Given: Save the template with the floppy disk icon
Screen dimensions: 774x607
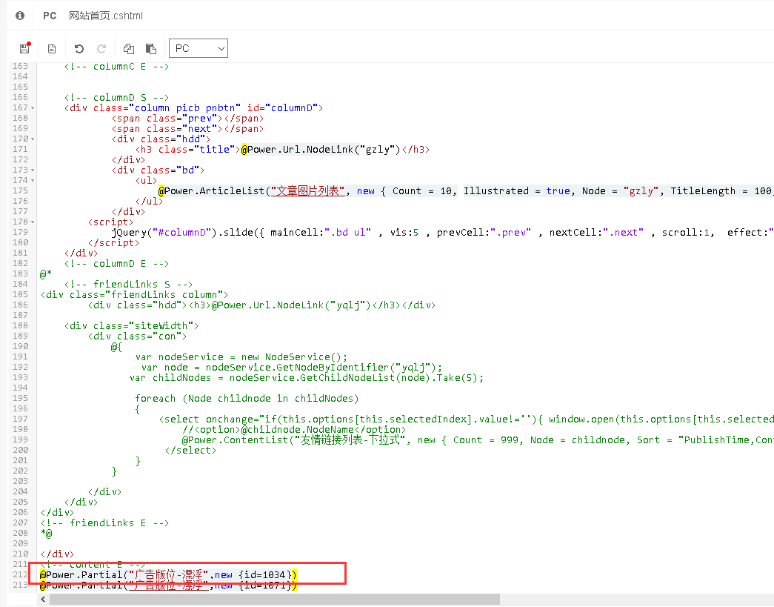Looking at the screenshot, I should point(24,49).
